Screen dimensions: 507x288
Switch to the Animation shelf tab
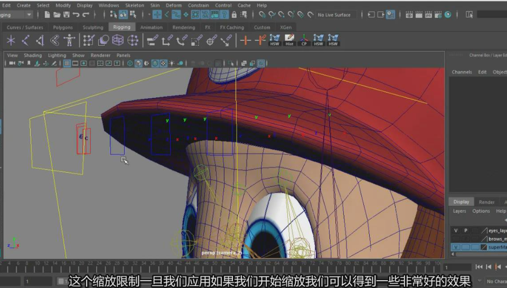[x=152, y=27]
